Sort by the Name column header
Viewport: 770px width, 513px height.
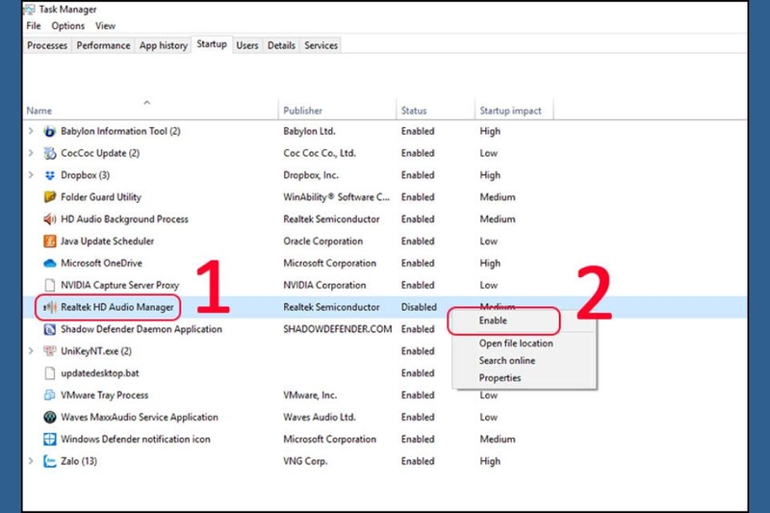[150, 109]
